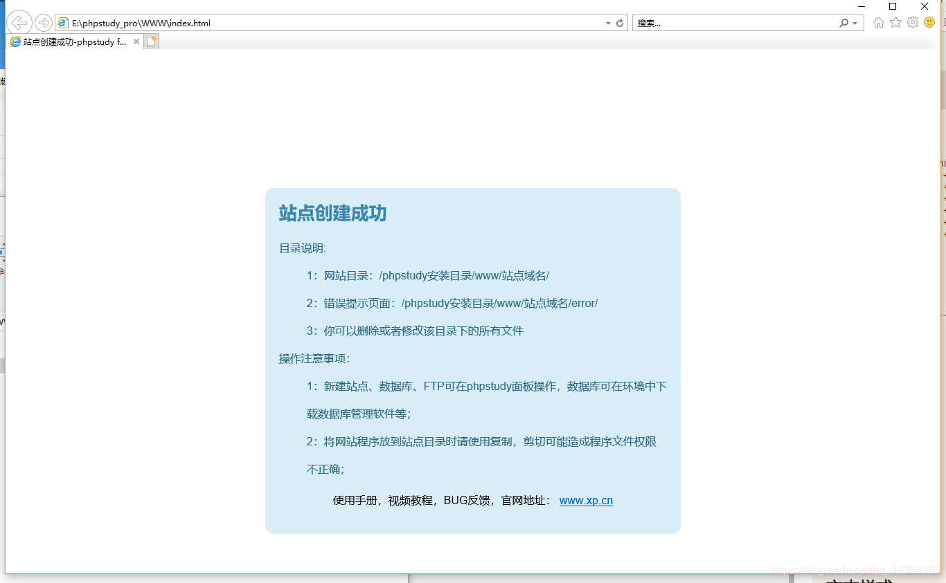The width and height of the screenshot is (946, 583).
Task: Open the browser home page
Action: 879,22
